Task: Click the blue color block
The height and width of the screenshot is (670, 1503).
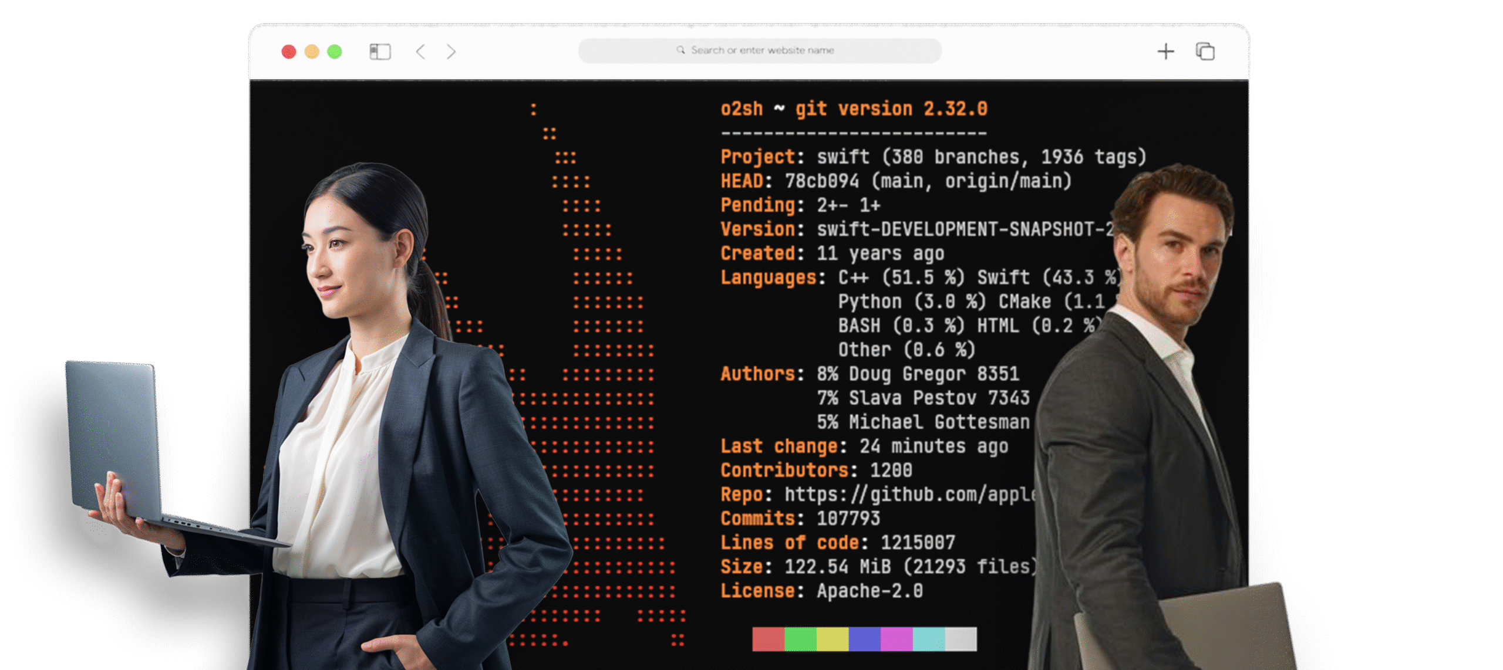Action: pos(864,639)
